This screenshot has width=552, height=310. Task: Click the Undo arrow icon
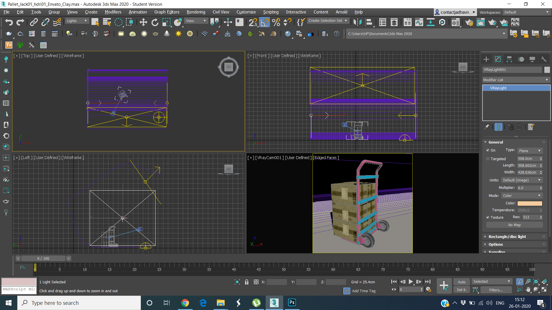(x=9, y=22)
